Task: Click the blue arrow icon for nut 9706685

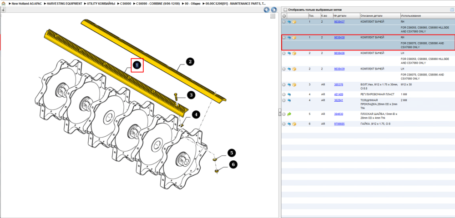Action: click(289, 124)
